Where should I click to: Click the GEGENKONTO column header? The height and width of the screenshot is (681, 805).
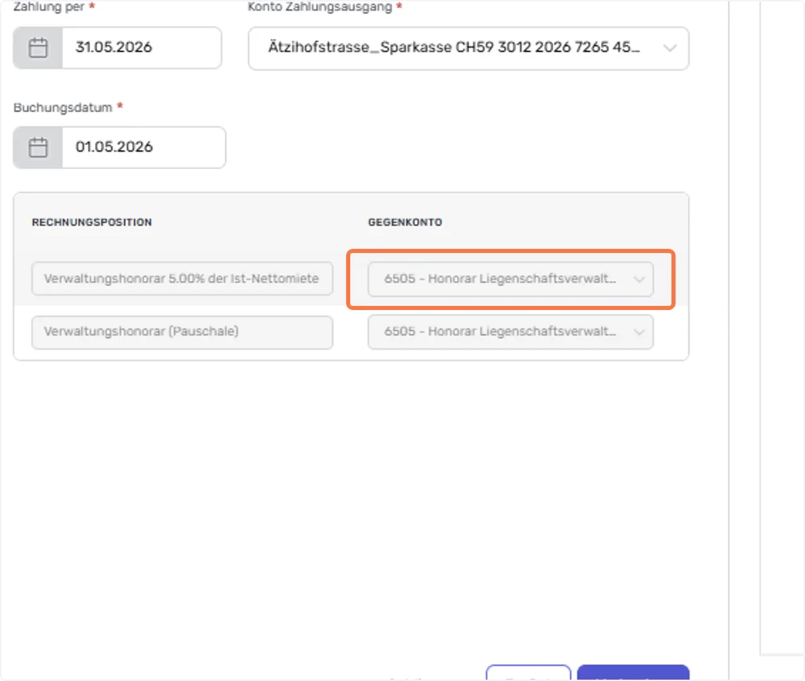[405, 222]
